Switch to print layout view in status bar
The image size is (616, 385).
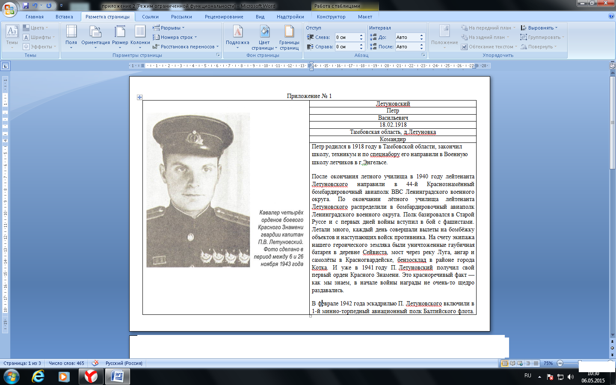[505, 363]
